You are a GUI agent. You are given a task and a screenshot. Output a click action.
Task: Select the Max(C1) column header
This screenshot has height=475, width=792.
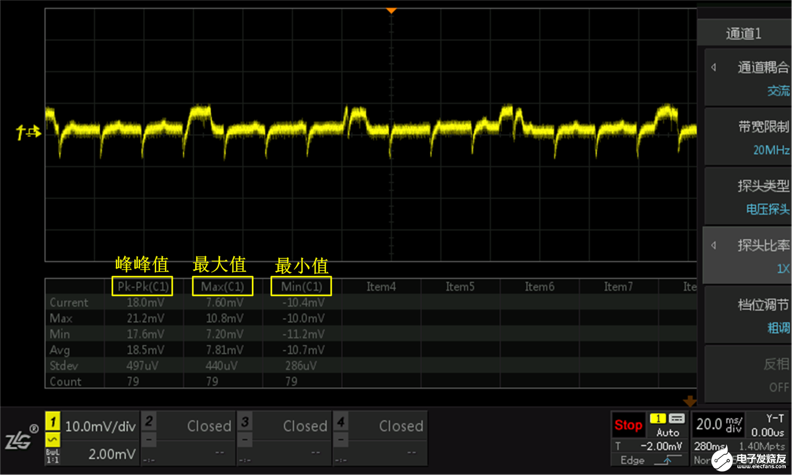(222, 286)
